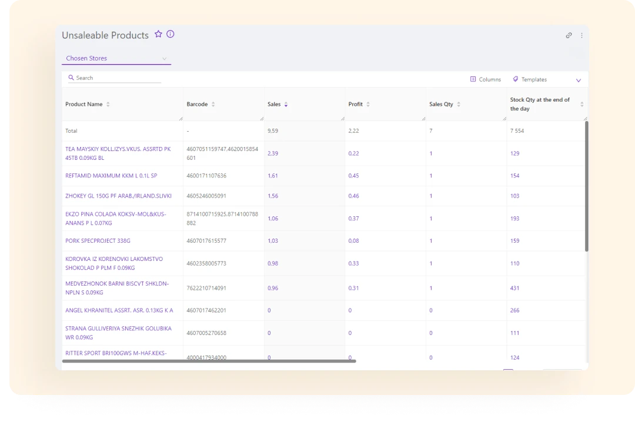635x422 pixels.
Task: Open the info tooltip icon
Action: 171,34
